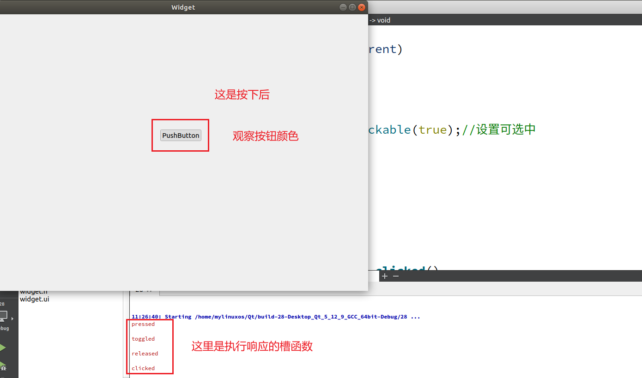Screen dimensions: 642x378
Task: Click 'toggled' line in application output
Action: [x=143, y=339]
